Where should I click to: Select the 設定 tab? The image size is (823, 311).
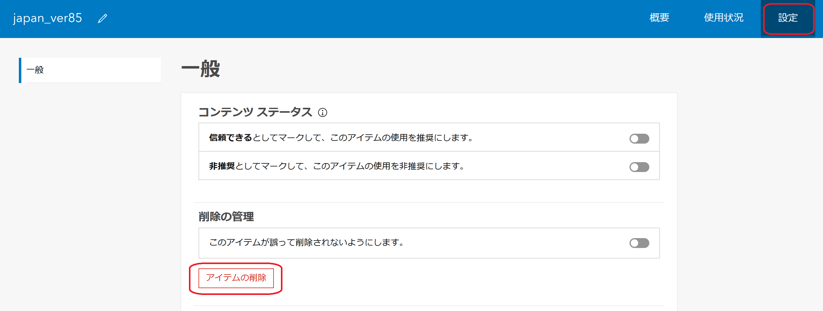[787, 18]
